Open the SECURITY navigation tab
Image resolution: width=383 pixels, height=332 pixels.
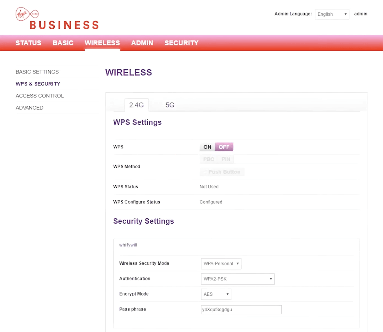[181, 43]
